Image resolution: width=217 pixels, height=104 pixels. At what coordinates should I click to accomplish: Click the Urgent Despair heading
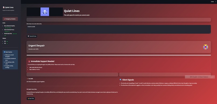pos(37,46)
